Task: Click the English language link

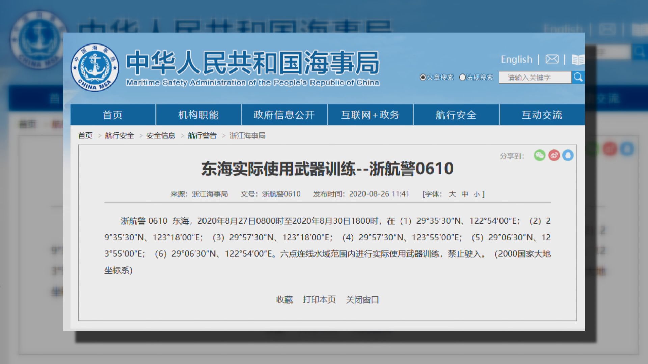Action: point(517,59)
